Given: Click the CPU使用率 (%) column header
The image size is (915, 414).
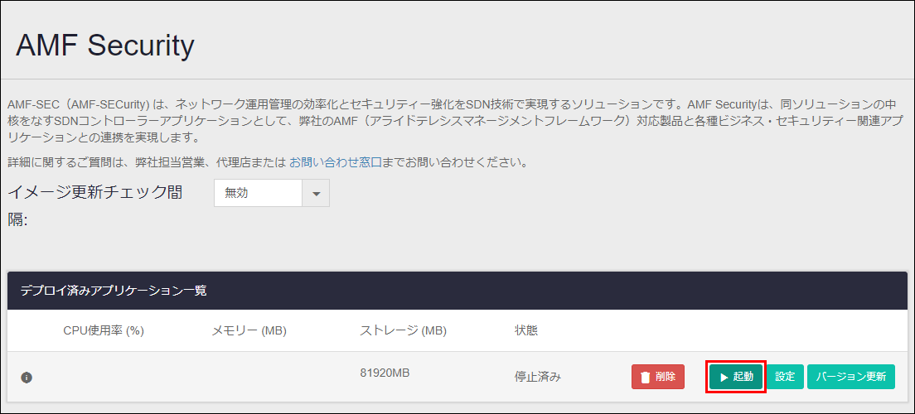Looking at the screenshot, I should coord(104,330).
